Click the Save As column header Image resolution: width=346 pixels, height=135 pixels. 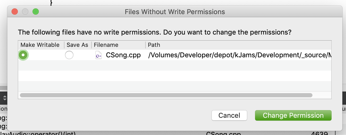[x=77, y=45]
